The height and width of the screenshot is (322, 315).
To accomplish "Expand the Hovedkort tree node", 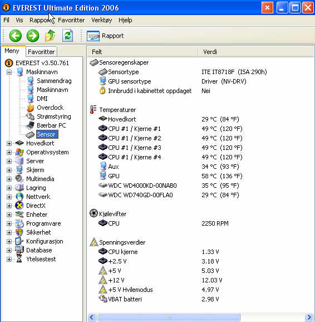I will click(9, 143).
